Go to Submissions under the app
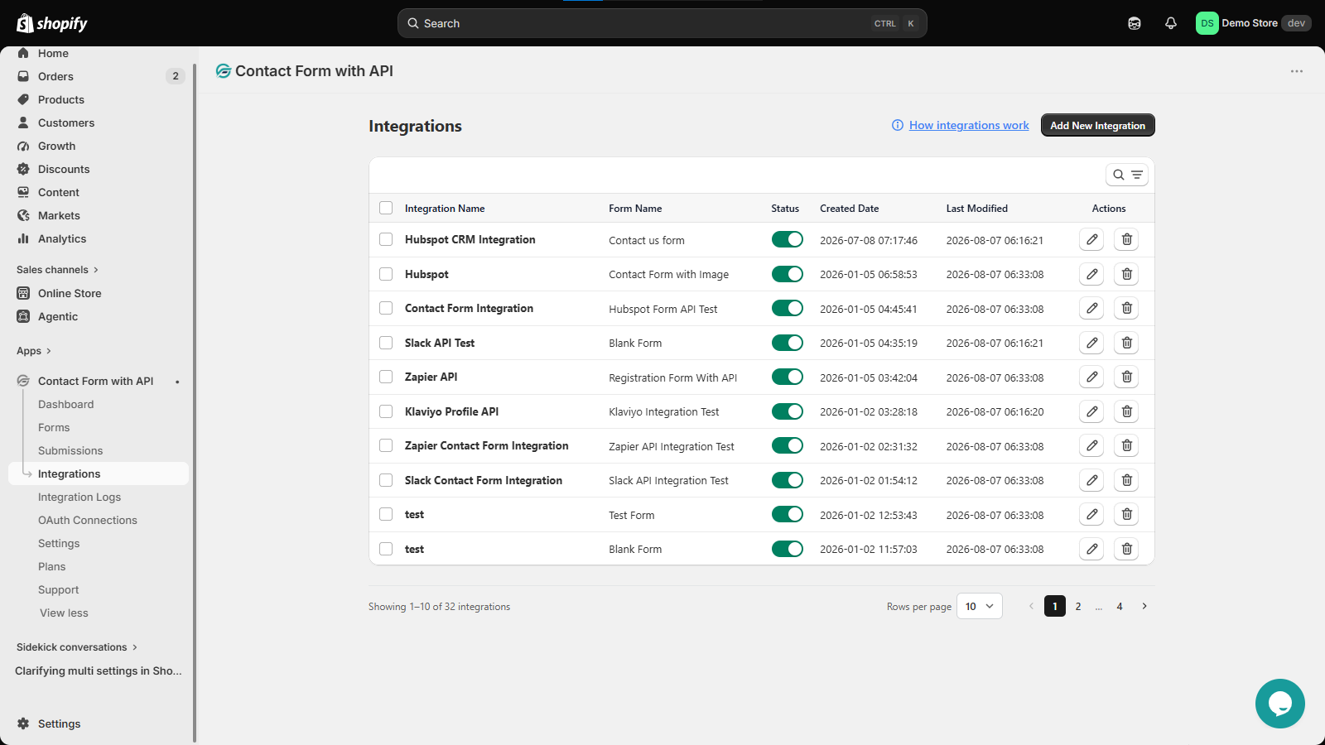 (x=70, y=451)
